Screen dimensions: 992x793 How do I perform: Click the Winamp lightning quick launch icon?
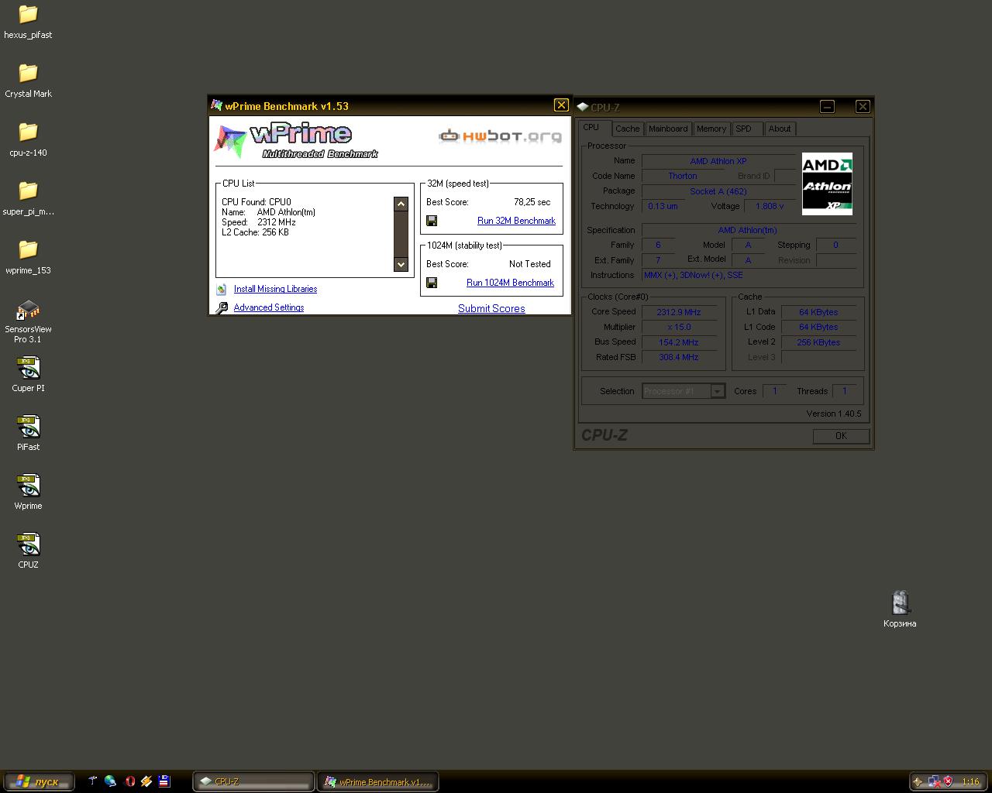(x=146, y=781)
